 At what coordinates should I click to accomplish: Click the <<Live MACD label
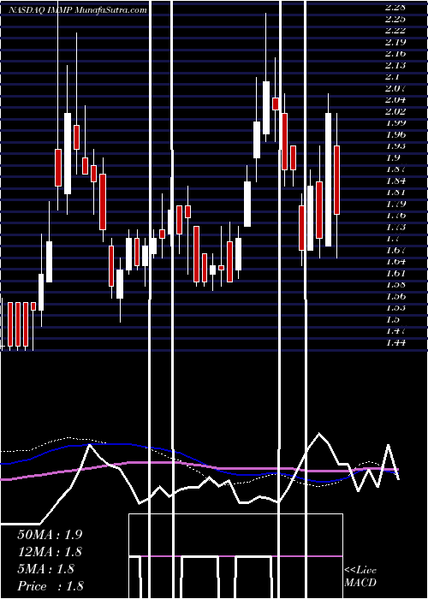[360, 577]
